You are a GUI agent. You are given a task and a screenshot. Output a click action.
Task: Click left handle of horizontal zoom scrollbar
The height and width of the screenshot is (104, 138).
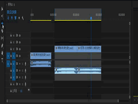[7, 101]
